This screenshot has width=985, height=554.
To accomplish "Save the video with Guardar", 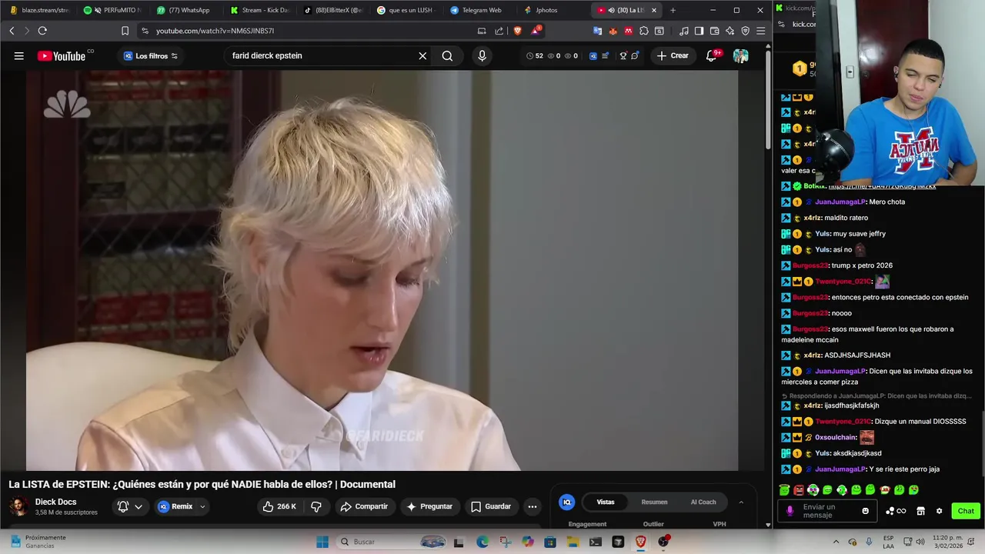I will coord(490,506).
